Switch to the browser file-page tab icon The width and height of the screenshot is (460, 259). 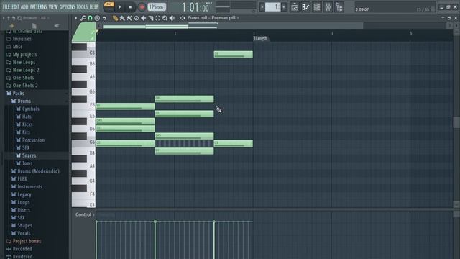(x=34, y=26)
